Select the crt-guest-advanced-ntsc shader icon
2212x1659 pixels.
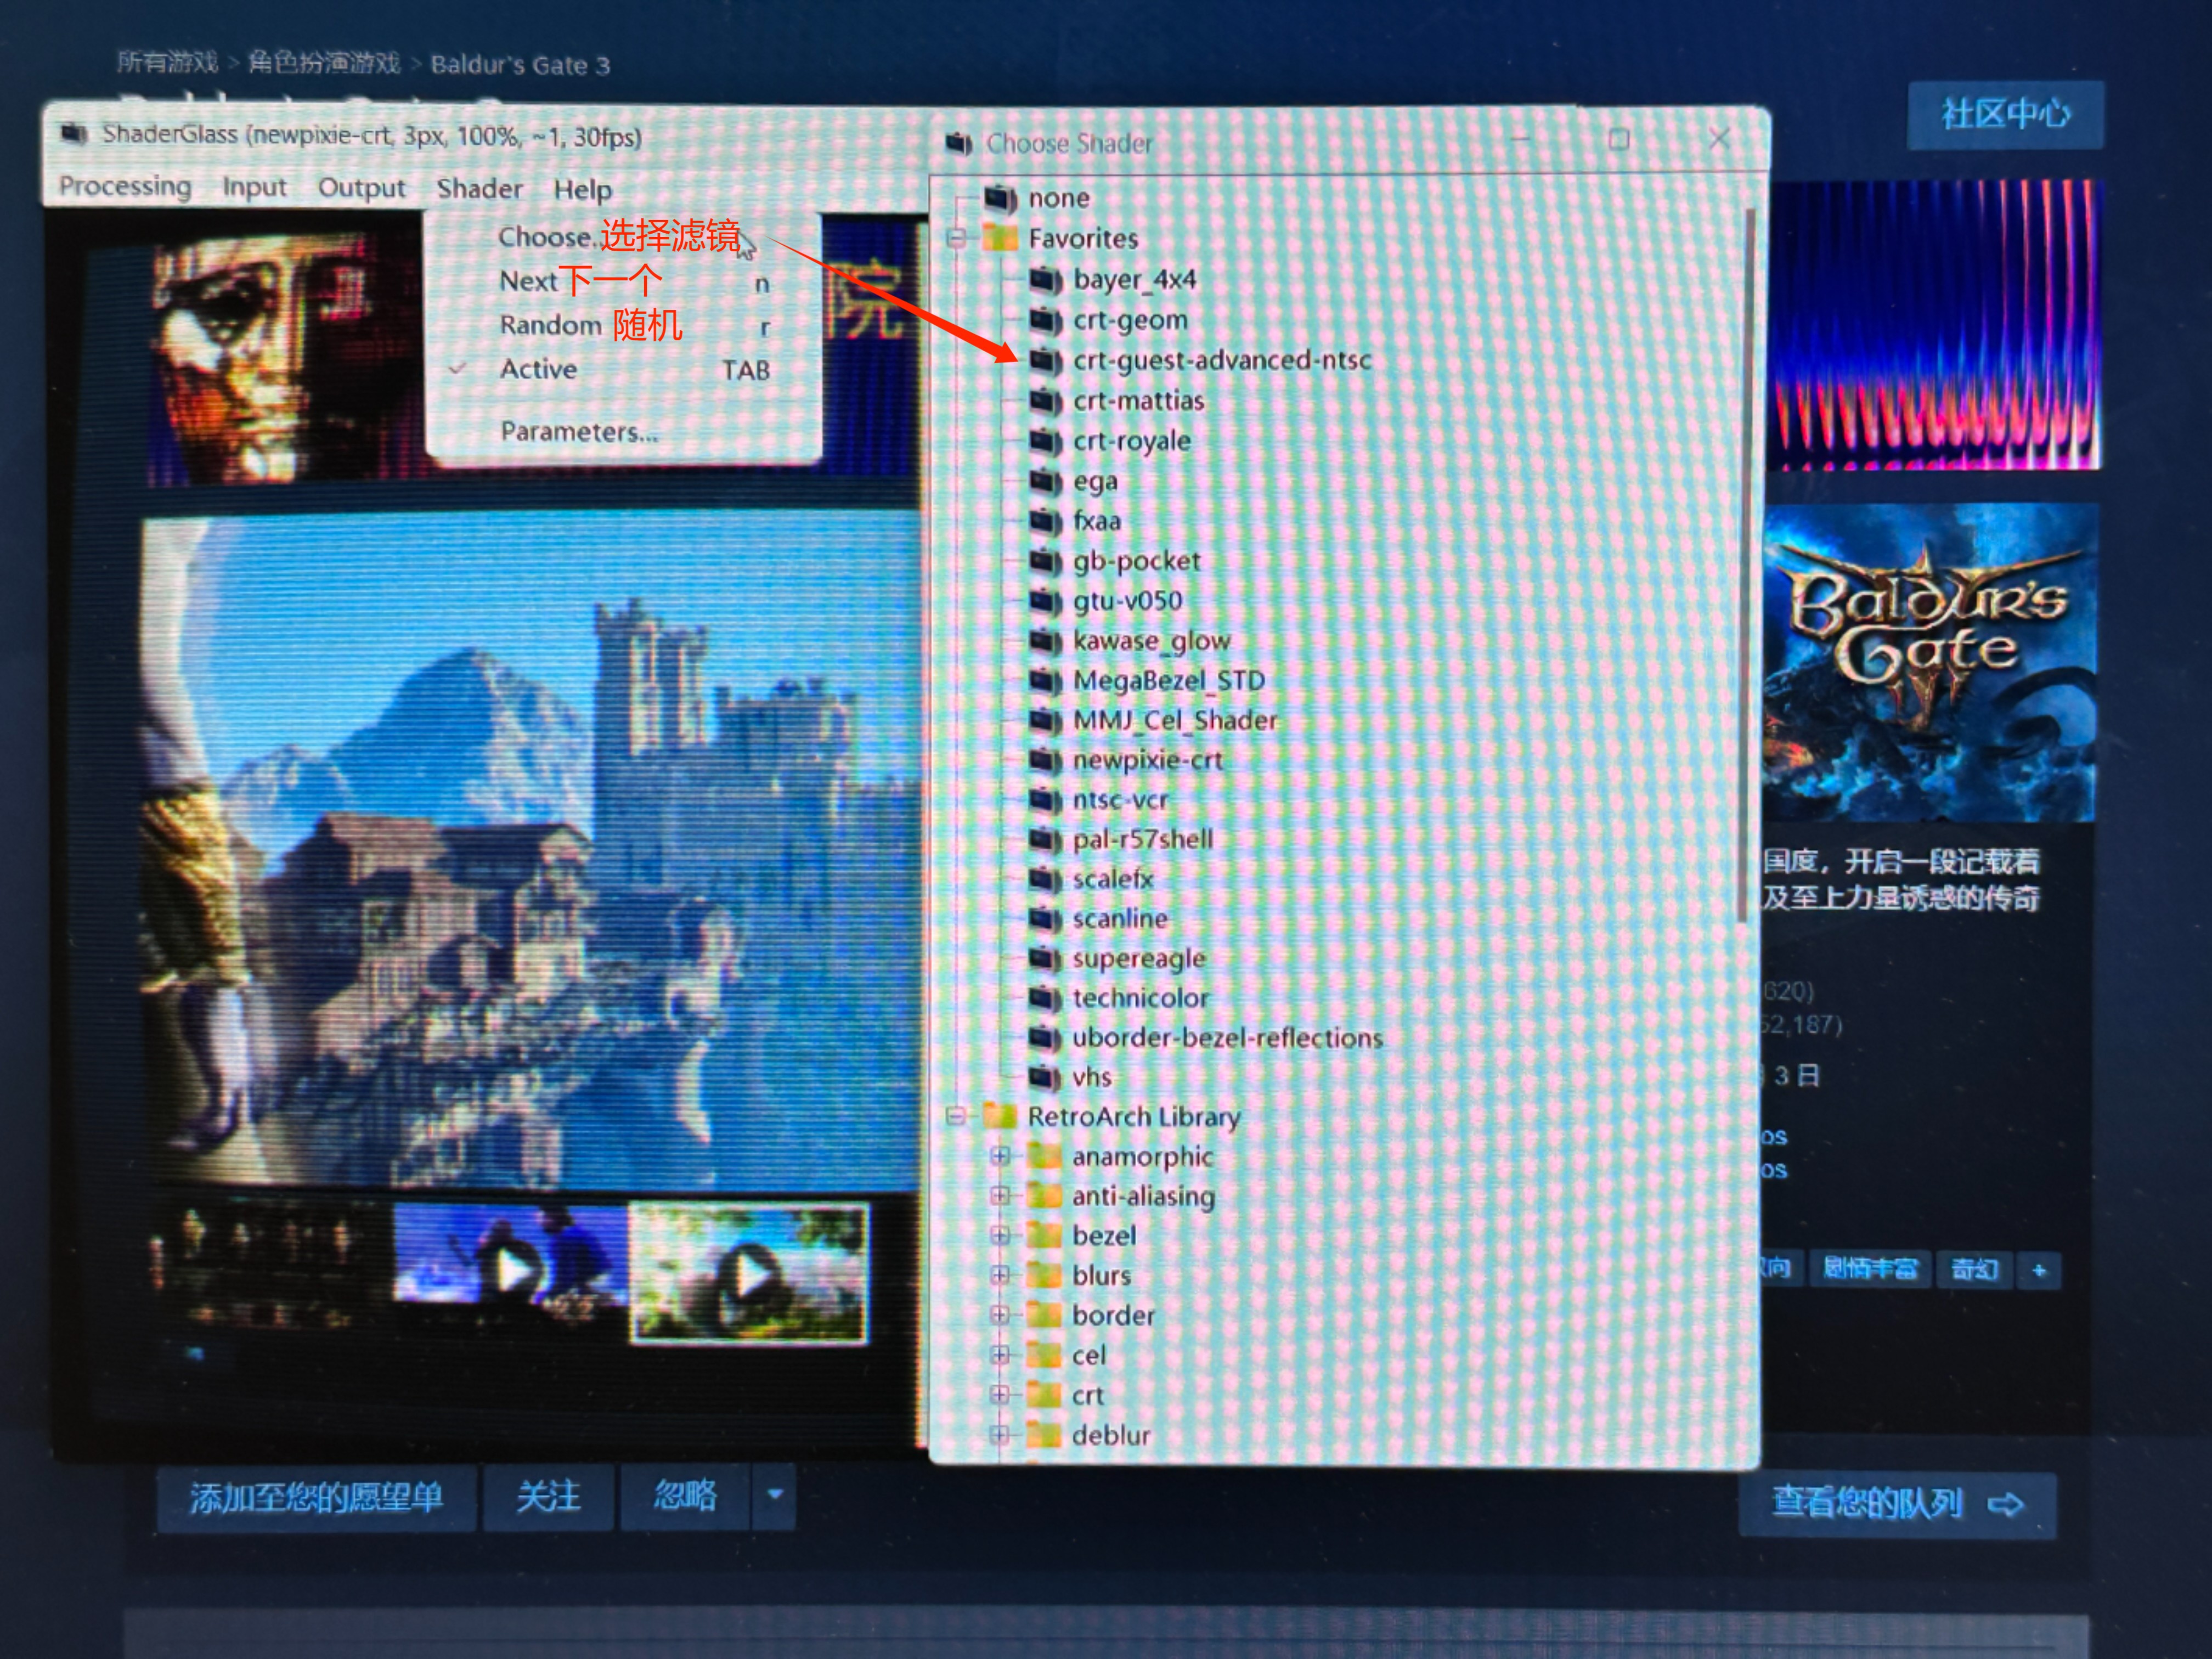point(1045,361)
